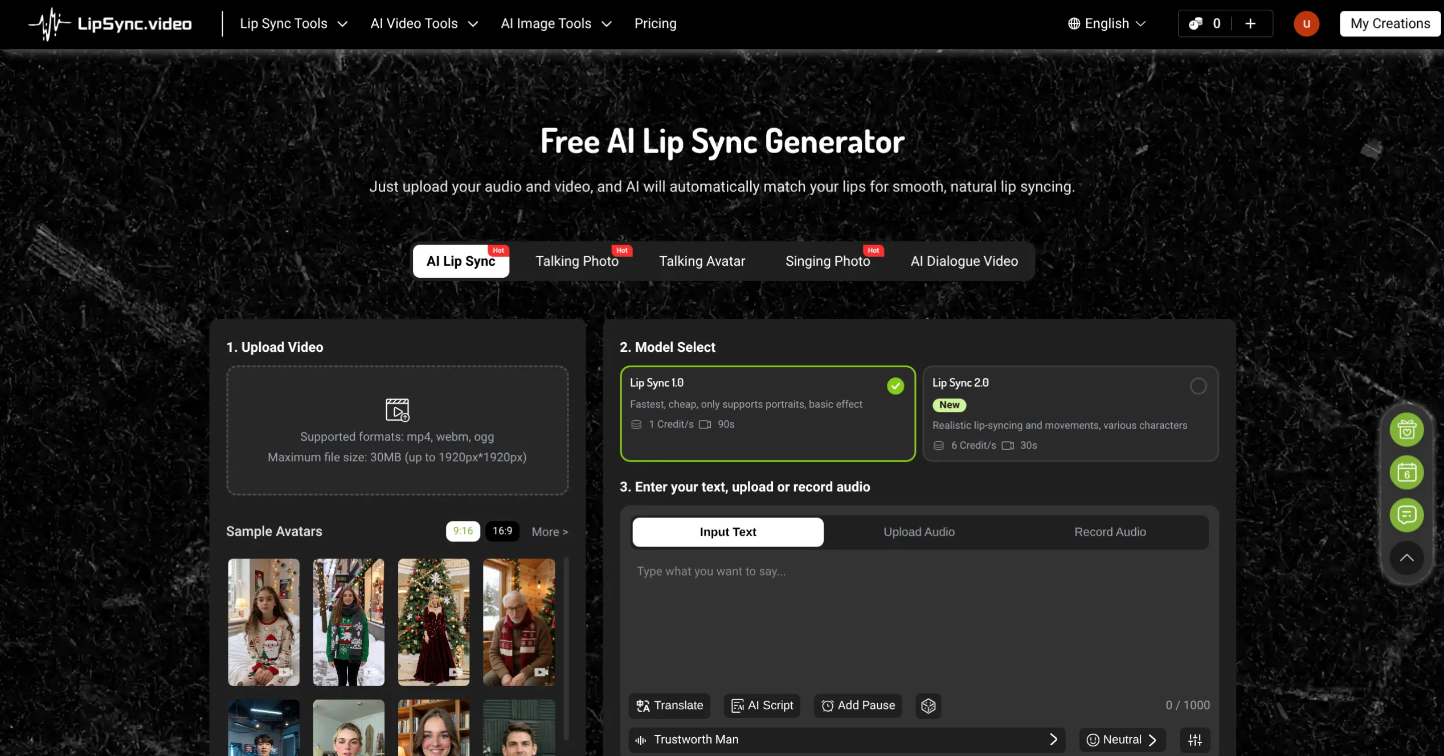Click the daily check-in calendar icon
This screenshot has height=756, width=1444.
[1406, 472]
